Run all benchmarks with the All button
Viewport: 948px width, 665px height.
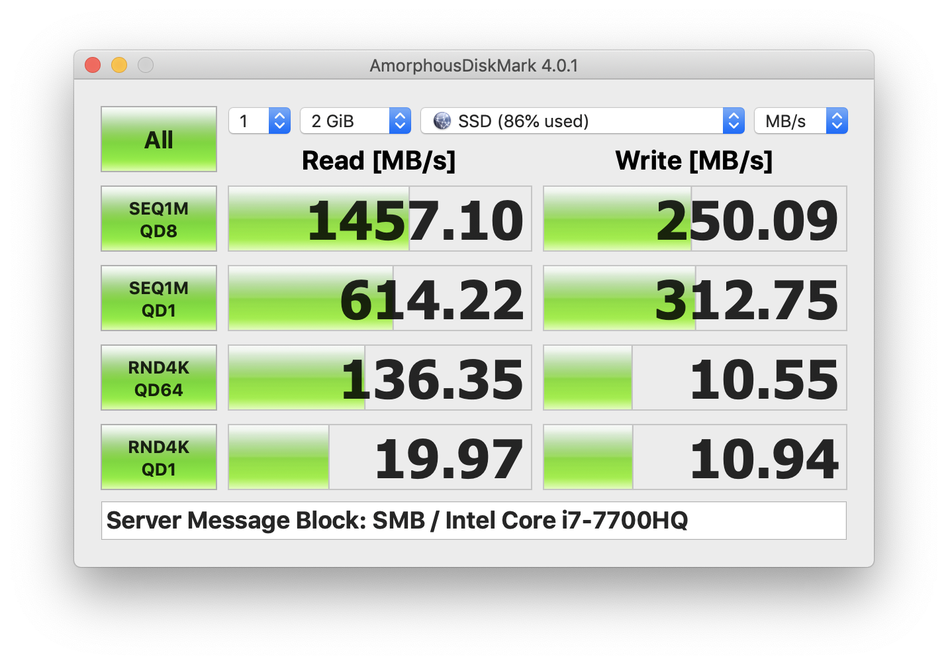(x=159, y=139)
